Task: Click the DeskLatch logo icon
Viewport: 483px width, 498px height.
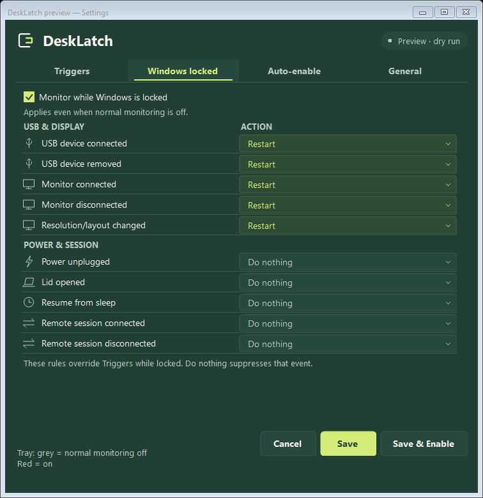Action: pos(26,41)
